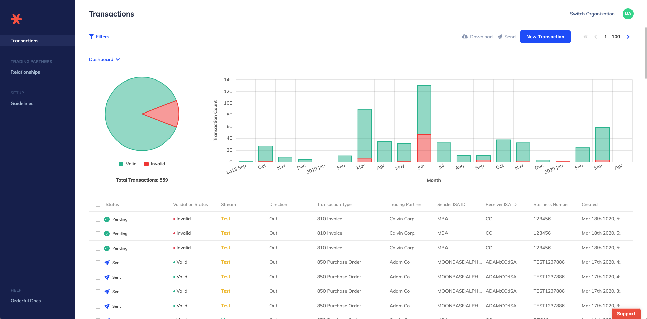Click the Status column header

112,204
